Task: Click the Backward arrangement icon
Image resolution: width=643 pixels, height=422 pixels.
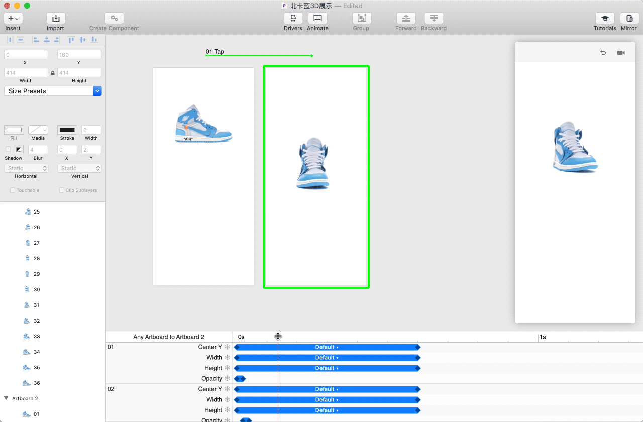Action: point(434,18)
